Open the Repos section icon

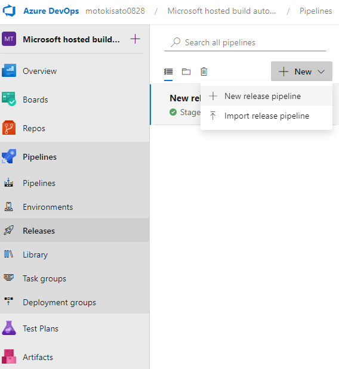click(9, 128)
